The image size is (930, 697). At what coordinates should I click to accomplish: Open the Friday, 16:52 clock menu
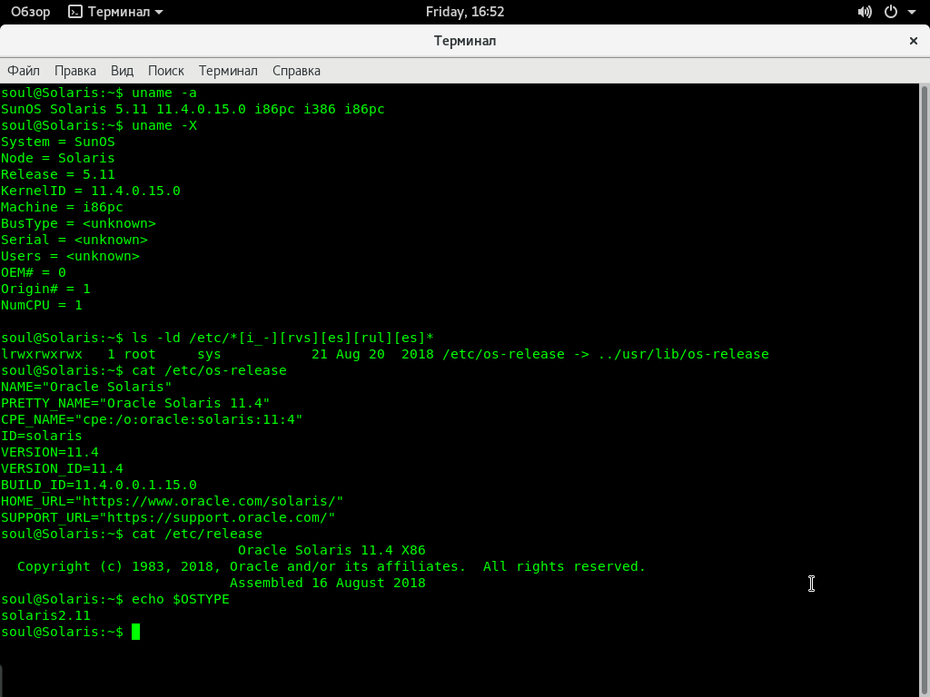coord(465,12)
